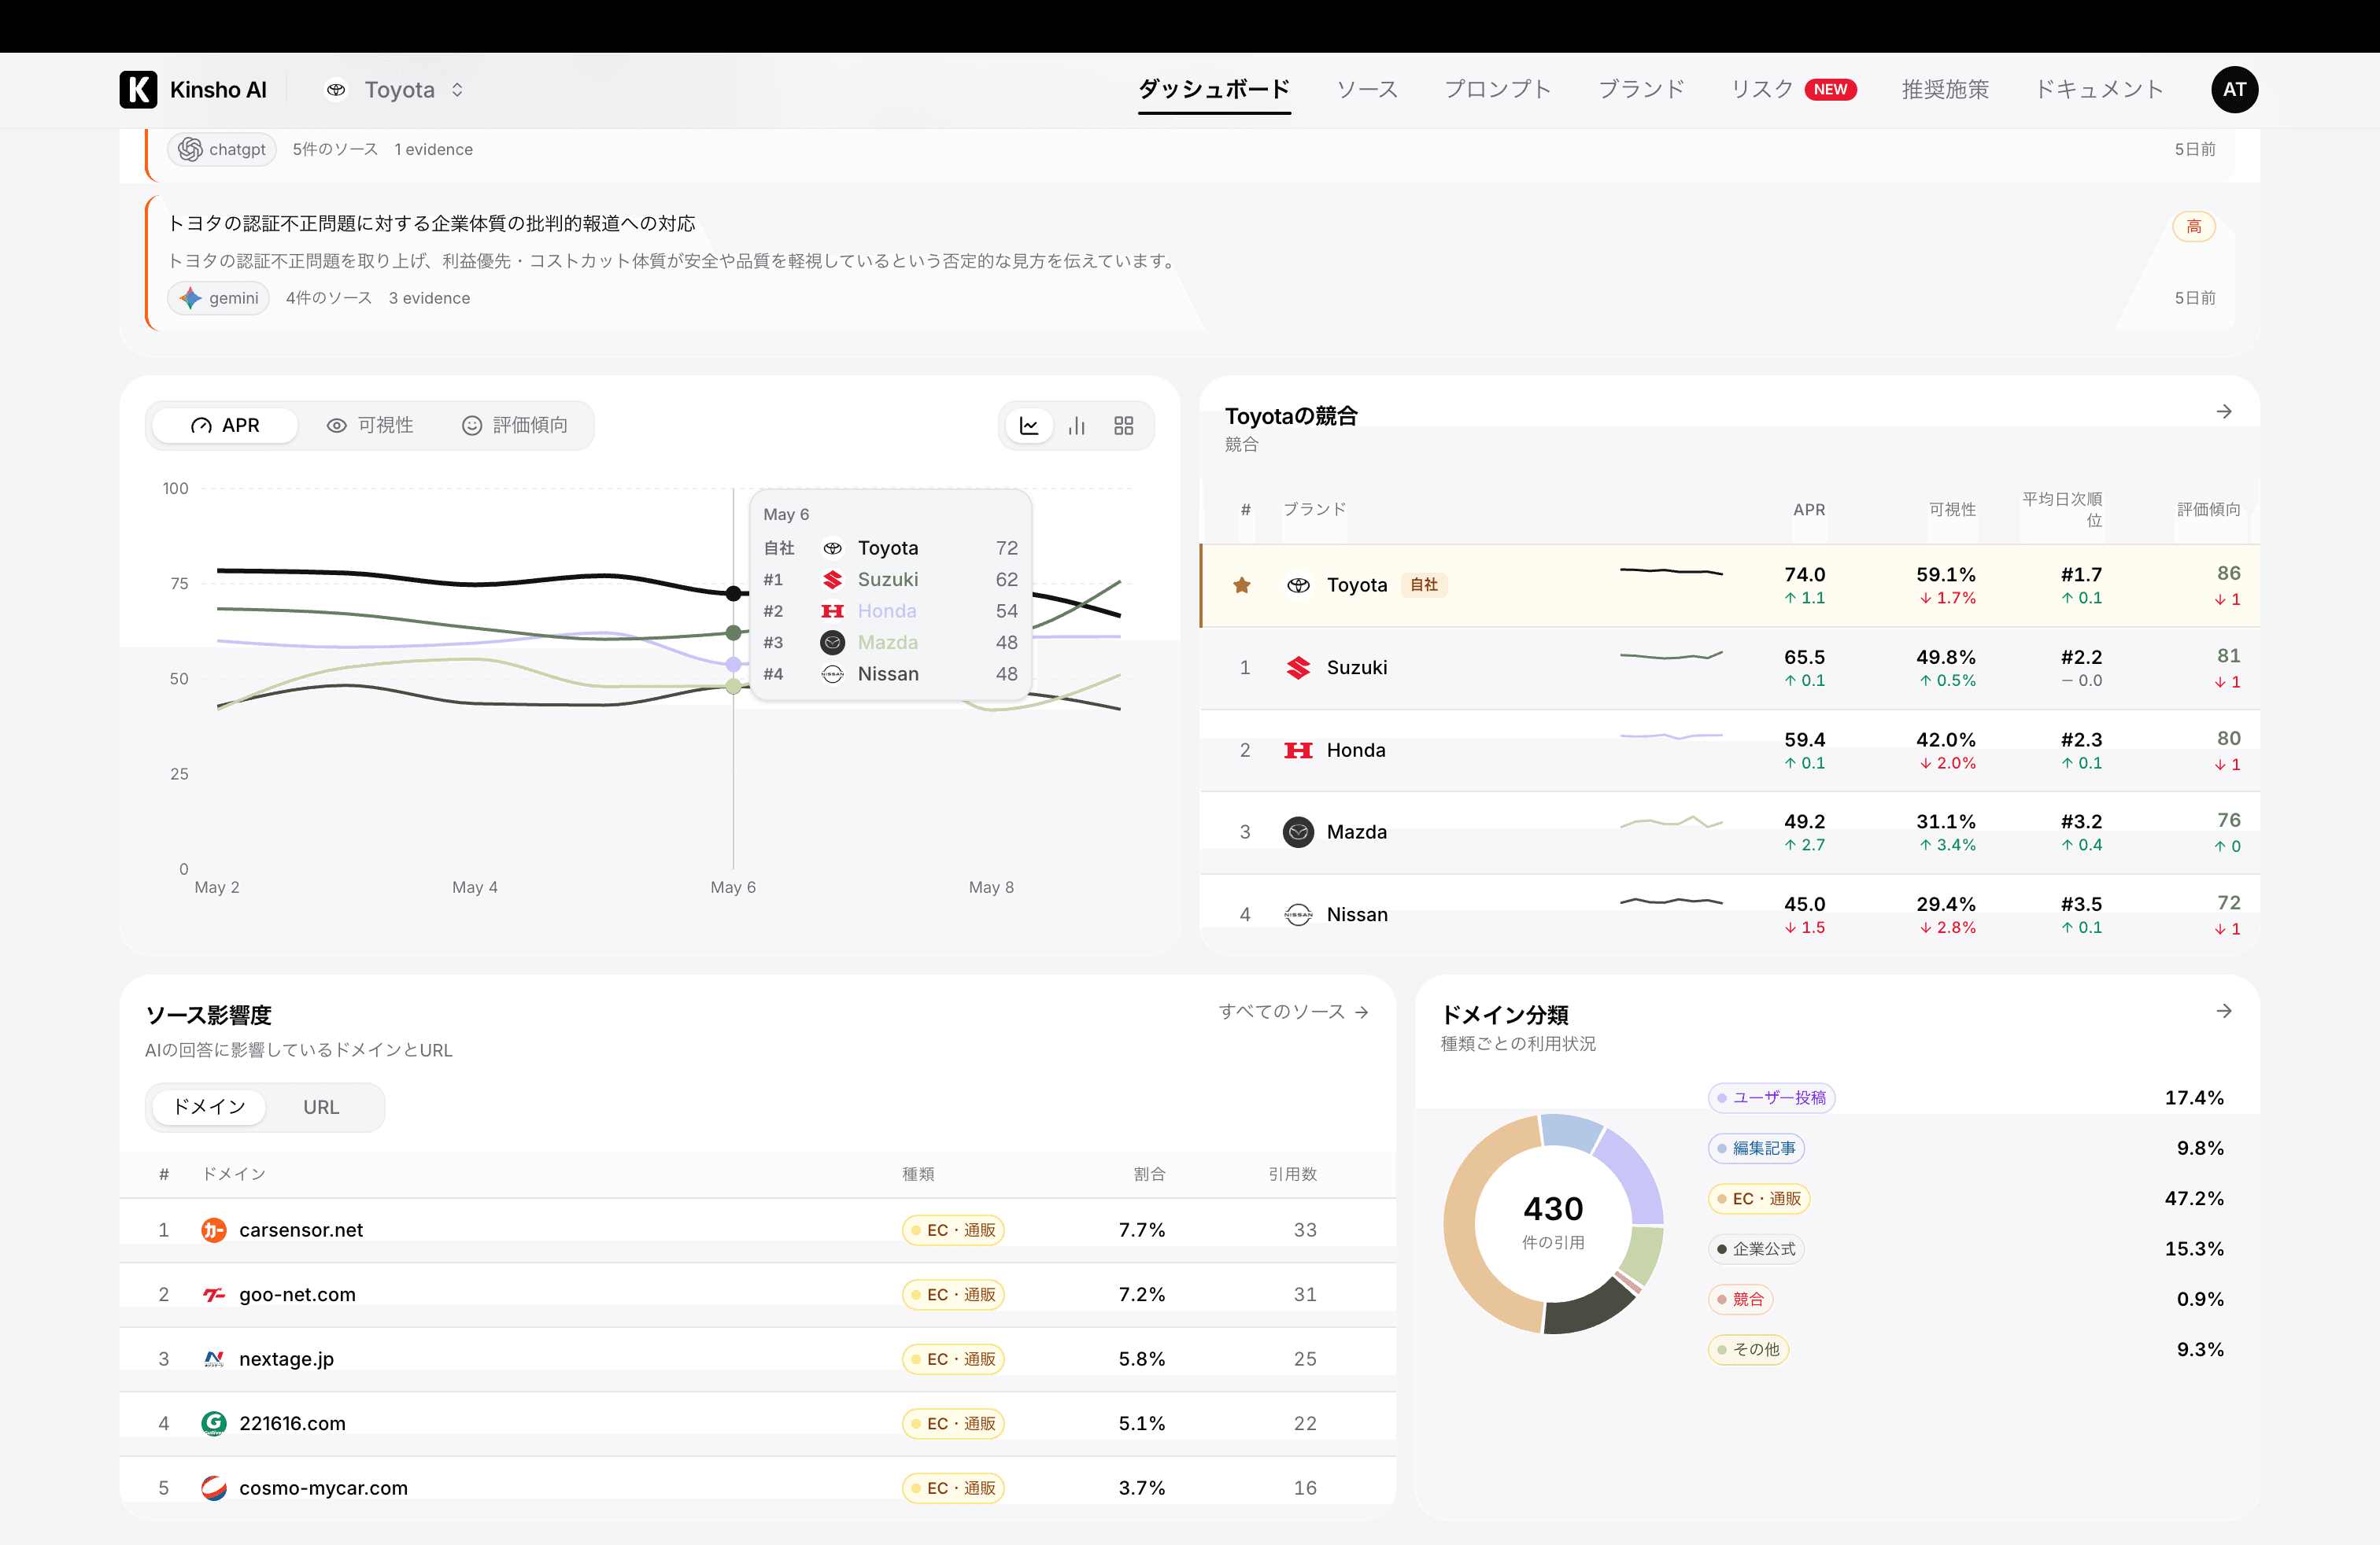Viewport: 2380px width, 1545px height.
Task: Open the リスク nav tab
Action: (1793, 90)
